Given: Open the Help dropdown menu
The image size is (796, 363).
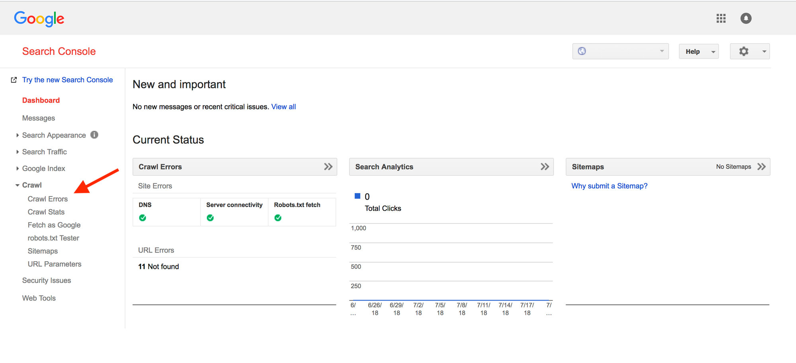Looking at the screenshot, I should point(698,52).
